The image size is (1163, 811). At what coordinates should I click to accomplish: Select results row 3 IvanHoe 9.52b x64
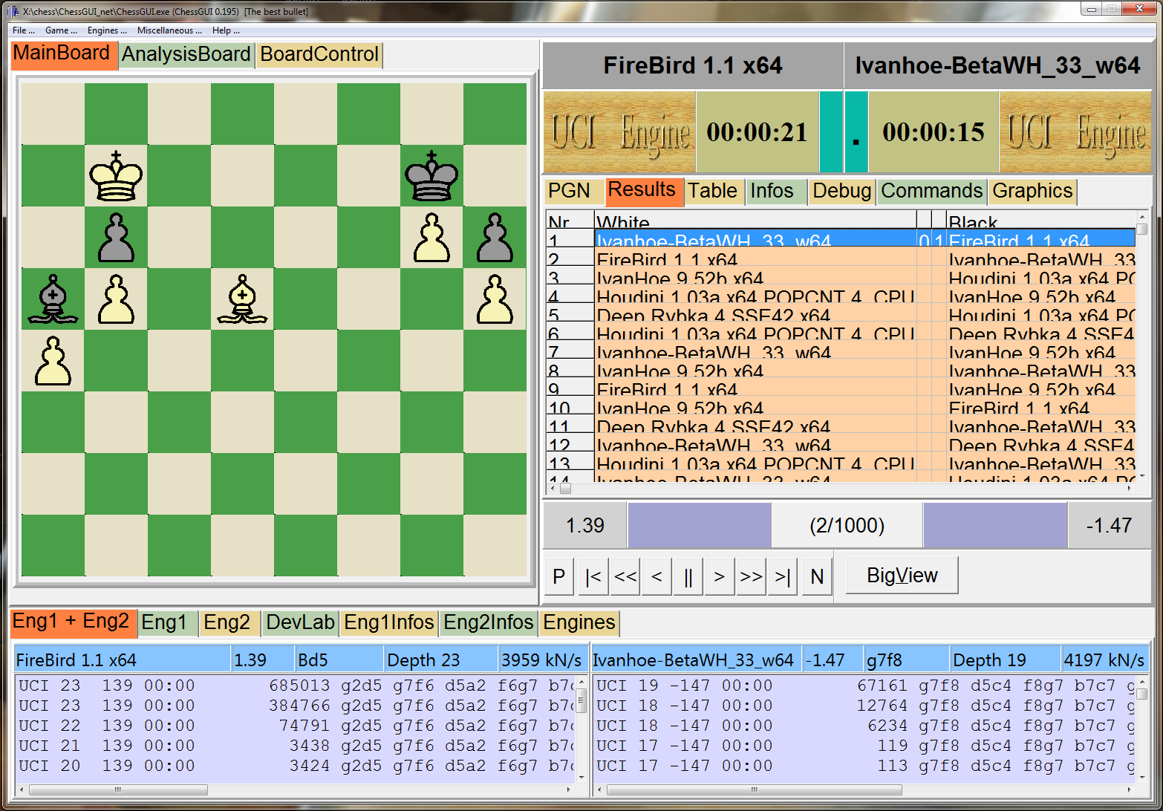click(841, 276)
